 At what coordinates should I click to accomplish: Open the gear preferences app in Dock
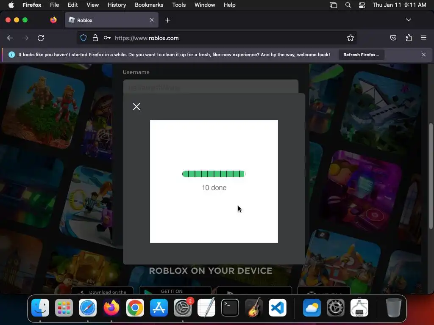336,307
